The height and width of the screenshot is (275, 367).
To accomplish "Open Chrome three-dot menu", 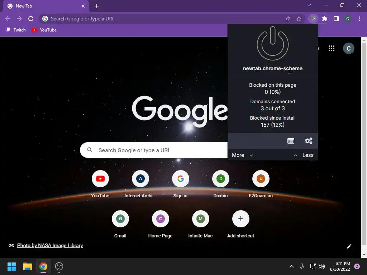I will 359,19.
